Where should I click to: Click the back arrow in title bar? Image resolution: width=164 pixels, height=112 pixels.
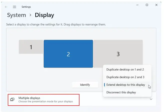click(x=6, y=7)
